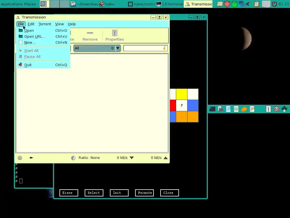Click the orange blob icon in dock
Image resolution: width=290 pixels, height=218 pixels.
[x=244, y=109]
